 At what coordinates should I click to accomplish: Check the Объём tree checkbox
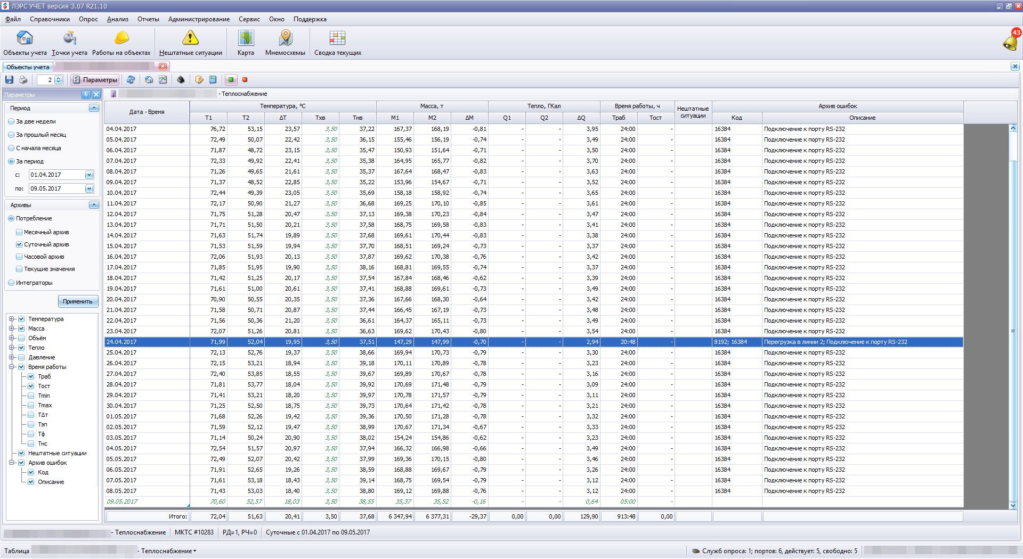(x=21, y=338)
